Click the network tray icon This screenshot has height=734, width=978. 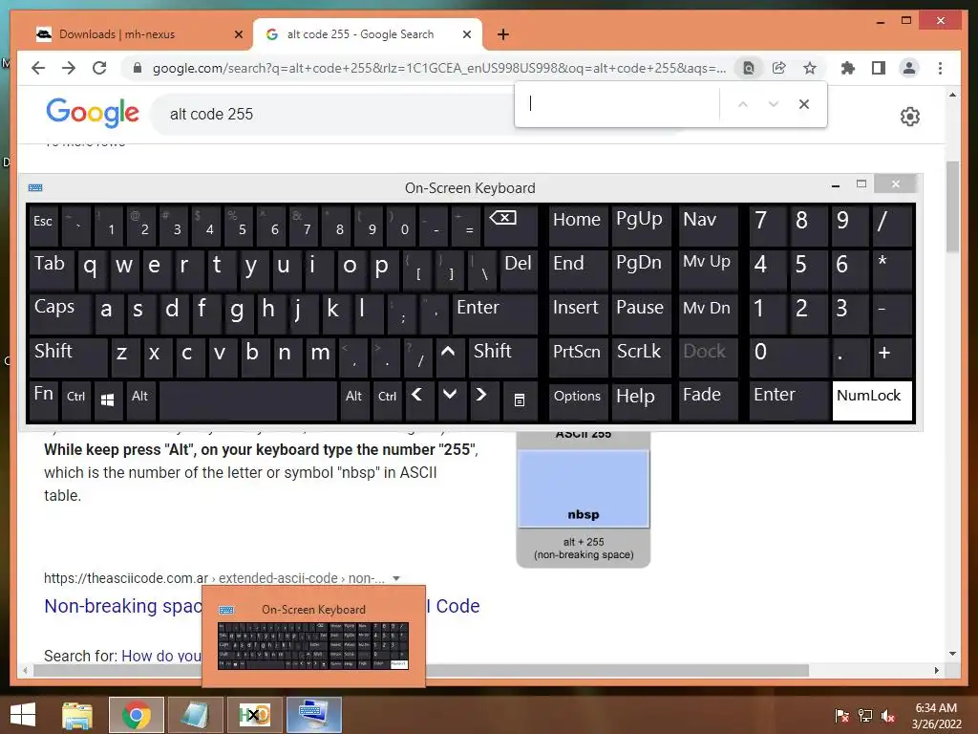(x=865, y=716)
